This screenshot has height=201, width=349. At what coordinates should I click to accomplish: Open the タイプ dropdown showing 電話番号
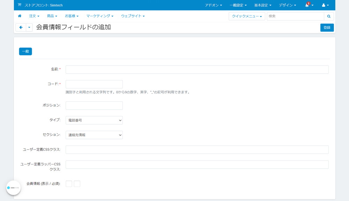94,120
